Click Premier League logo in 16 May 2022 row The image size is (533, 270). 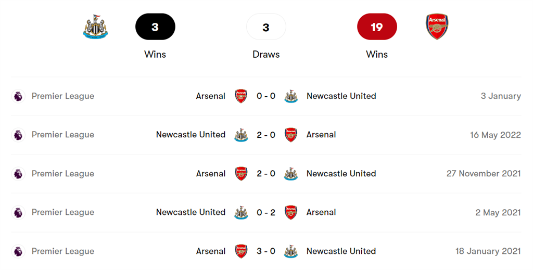pyautogui.click(x=18, y=135)
